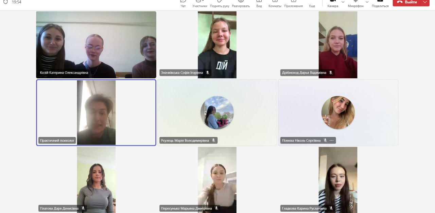435x213 pixels.
Task: Click the 19:54 meeting timer
Action: tap(16, 2)
